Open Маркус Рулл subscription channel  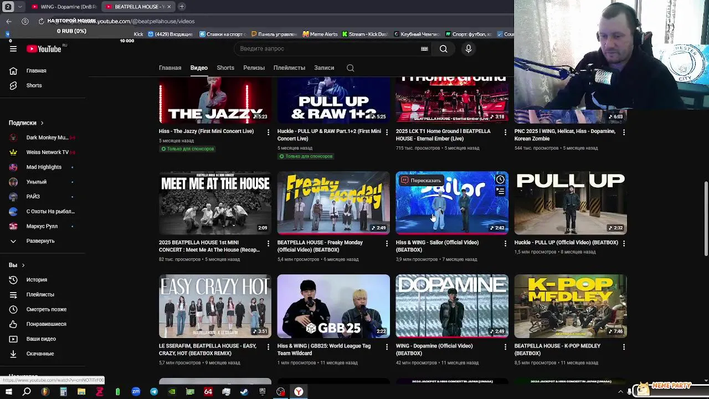click(x=43, y=226)
